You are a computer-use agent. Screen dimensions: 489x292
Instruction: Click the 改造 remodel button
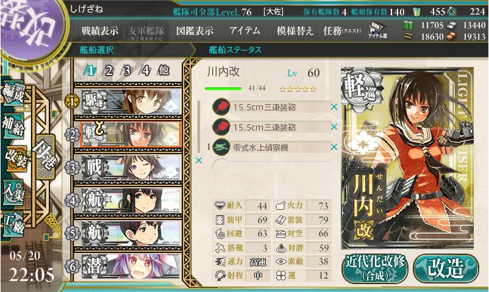click(446, 268)
